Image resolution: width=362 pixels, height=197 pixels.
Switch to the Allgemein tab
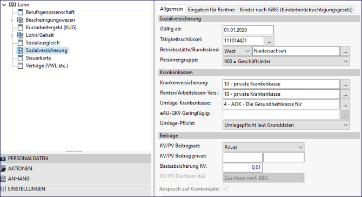(171, 9)
